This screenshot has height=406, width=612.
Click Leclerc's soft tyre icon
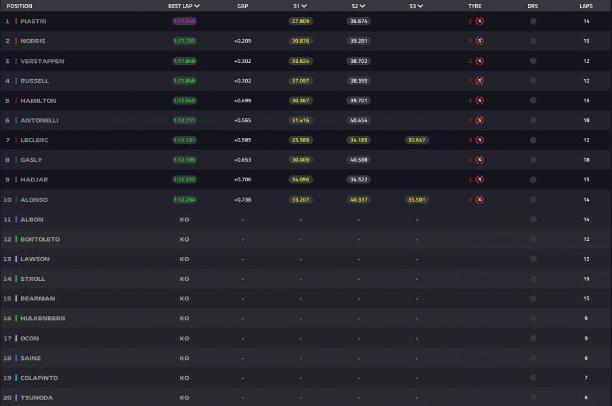pyautogui.click(x=480, y=140)
